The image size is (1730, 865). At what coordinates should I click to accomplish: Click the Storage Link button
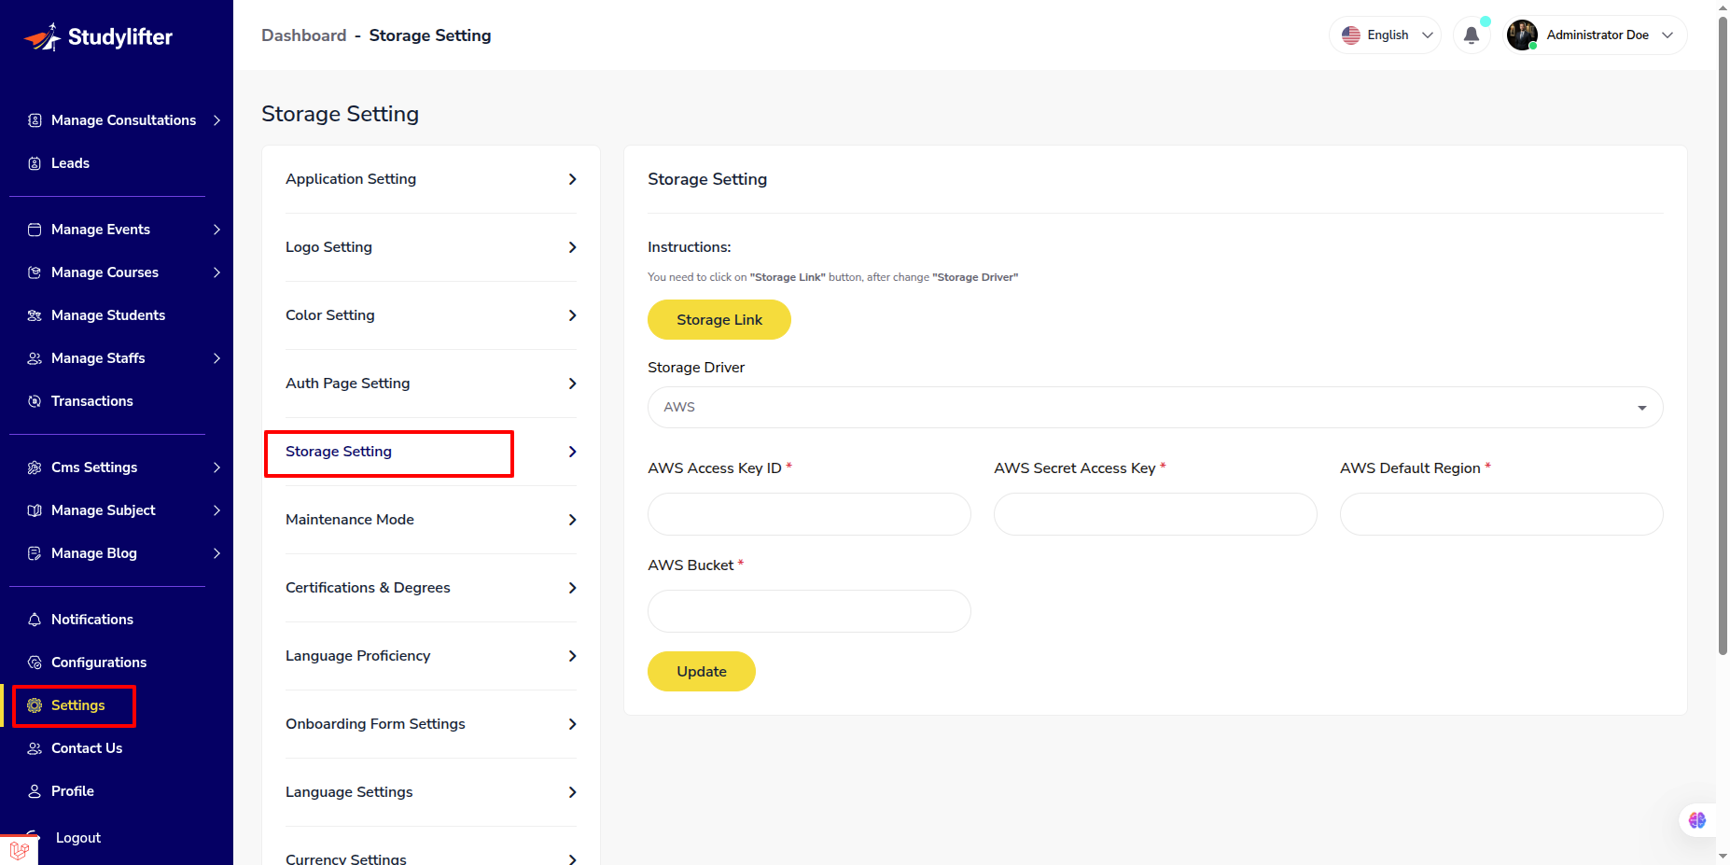click(719, 320)
